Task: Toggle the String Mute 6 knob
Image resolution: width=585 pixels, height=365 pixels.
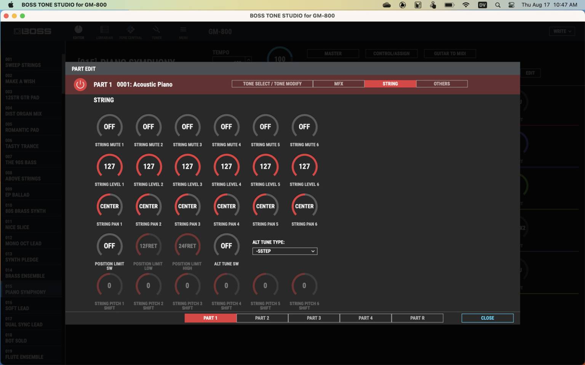Action: [x=304, y=127]
